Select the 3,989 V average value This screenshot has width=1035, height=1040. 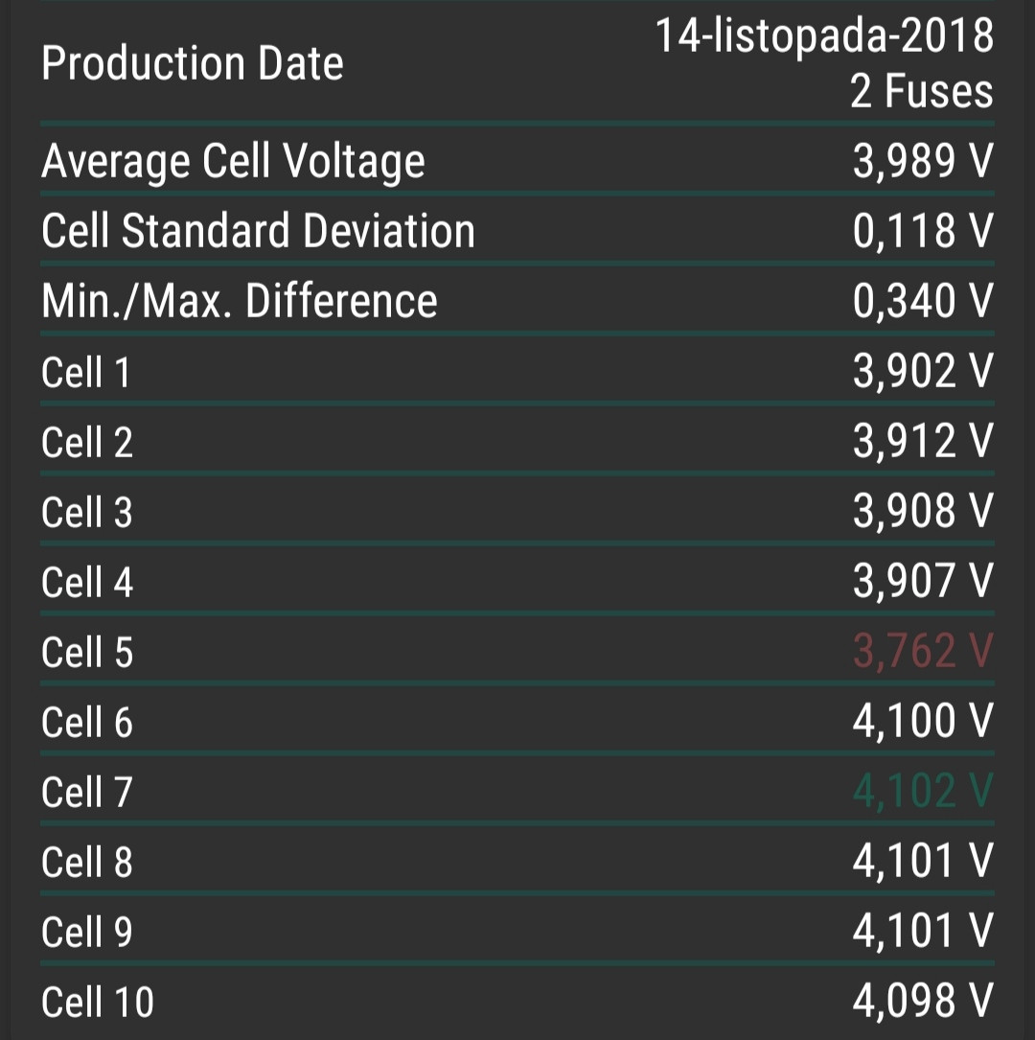tap(922, 162)
